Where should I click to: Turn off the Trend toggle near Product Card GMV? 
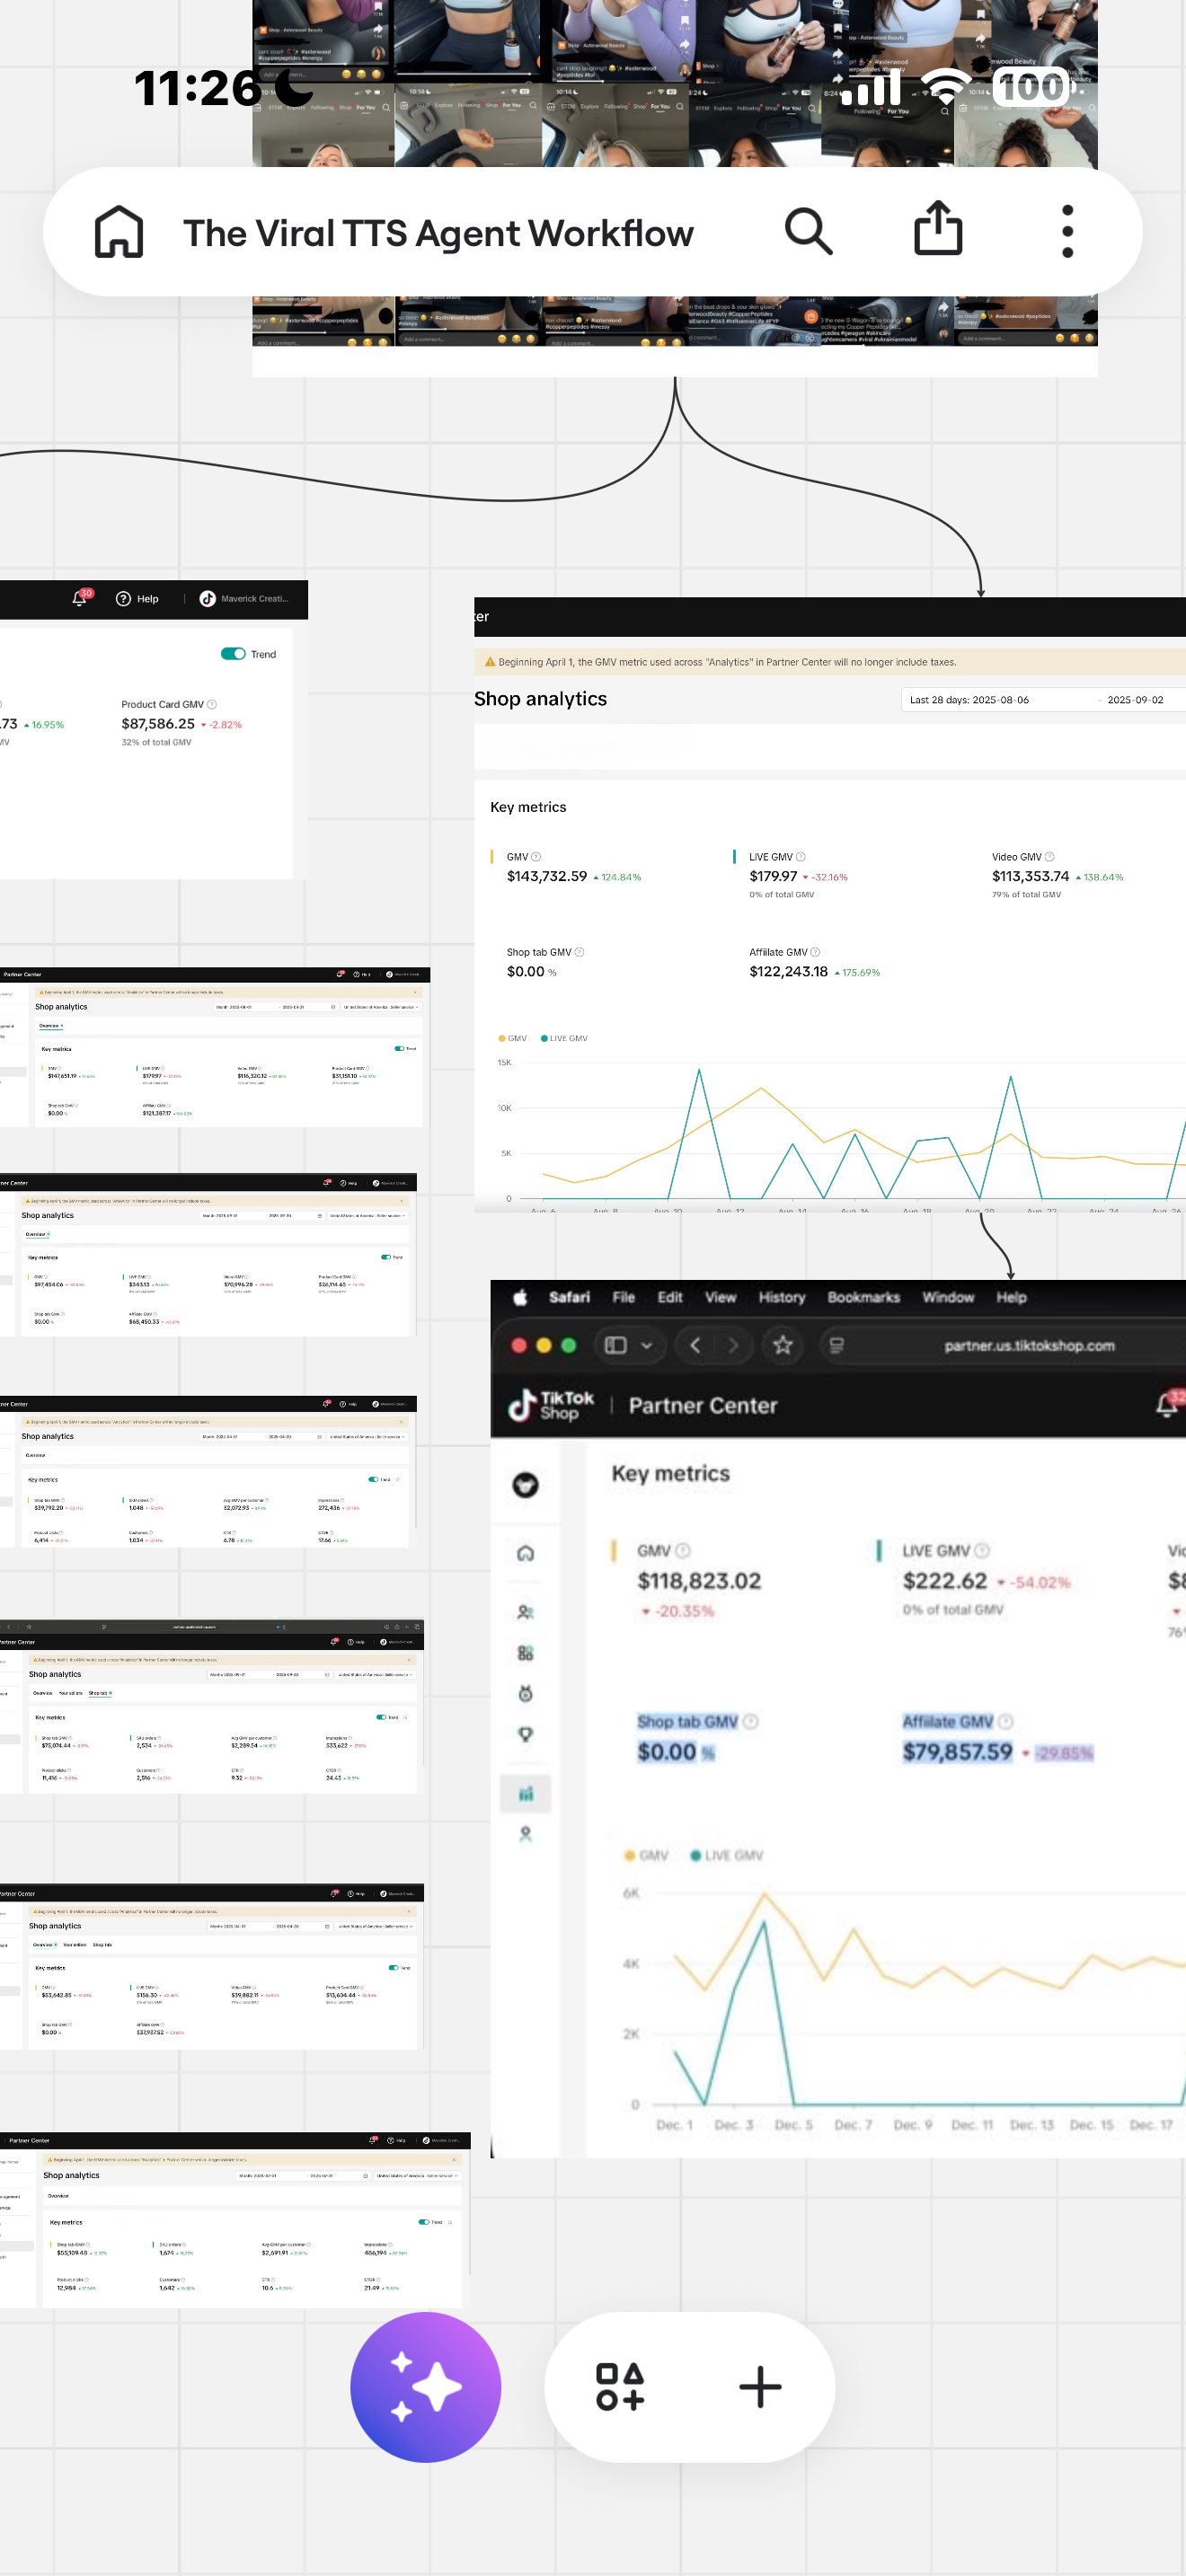(233, 654)
